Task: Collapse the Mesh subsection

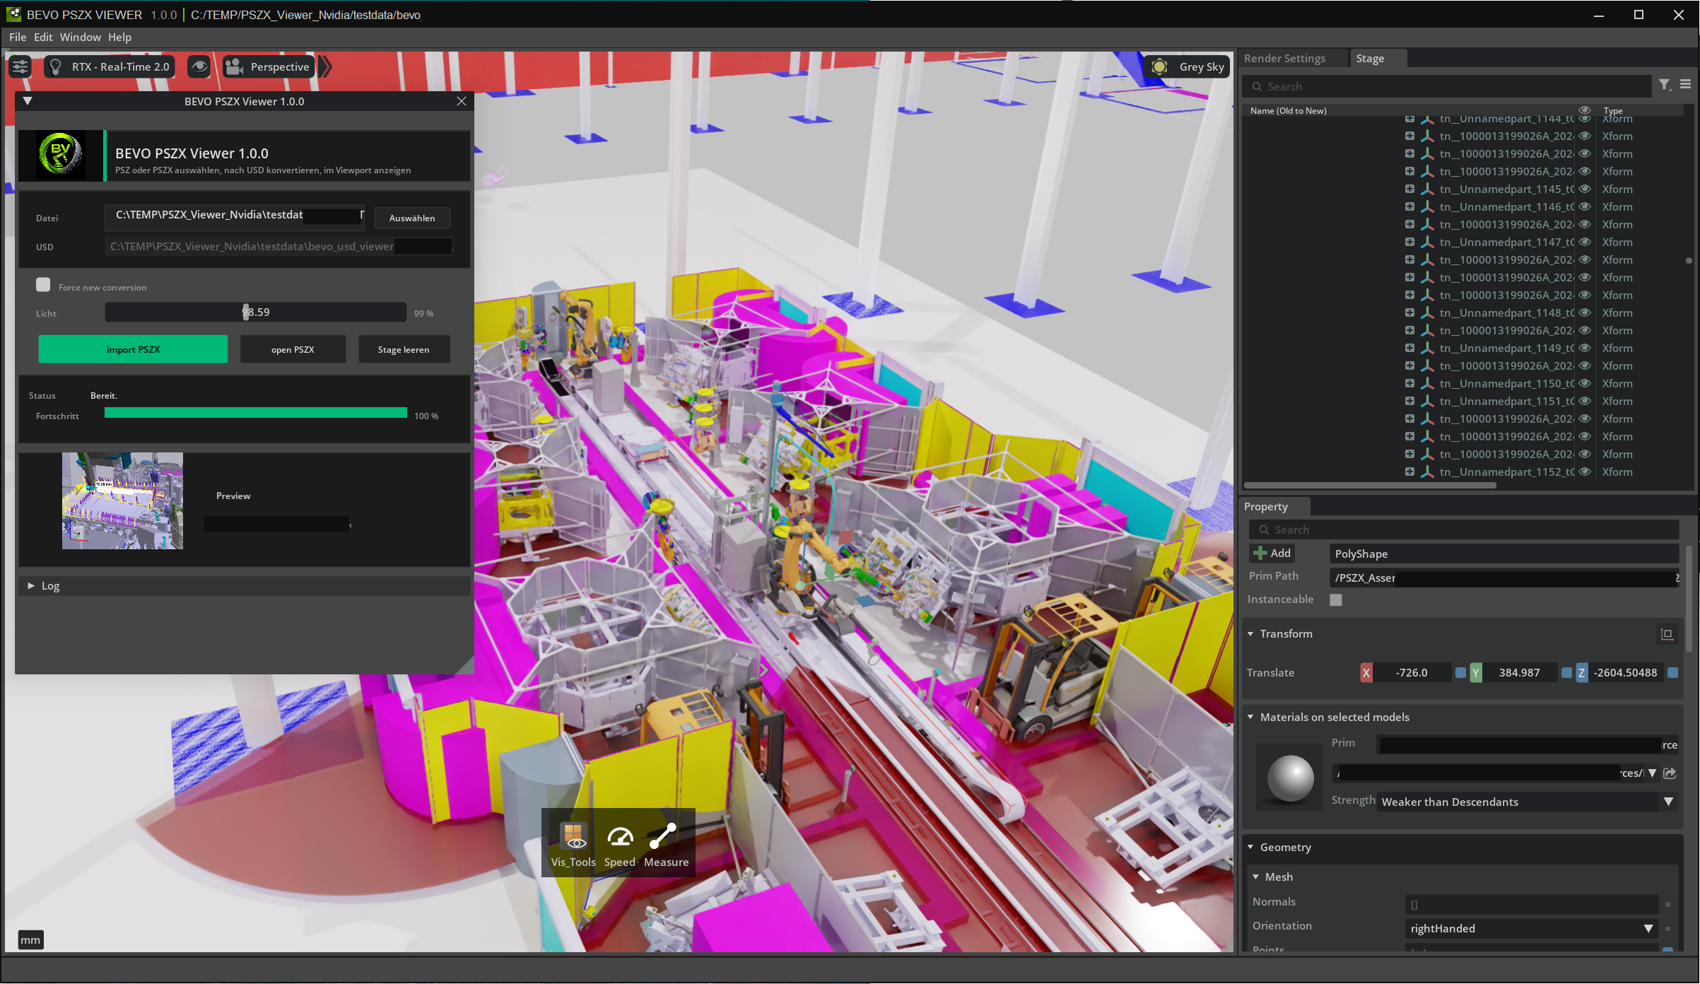Action: click(1256, 877)
